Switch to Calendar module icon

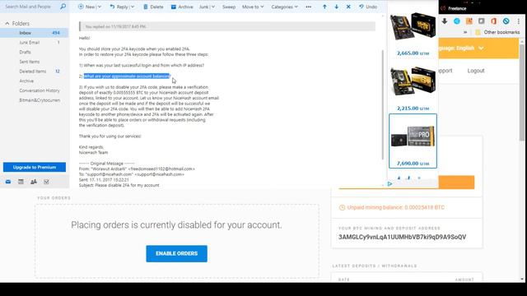[21, 182]
